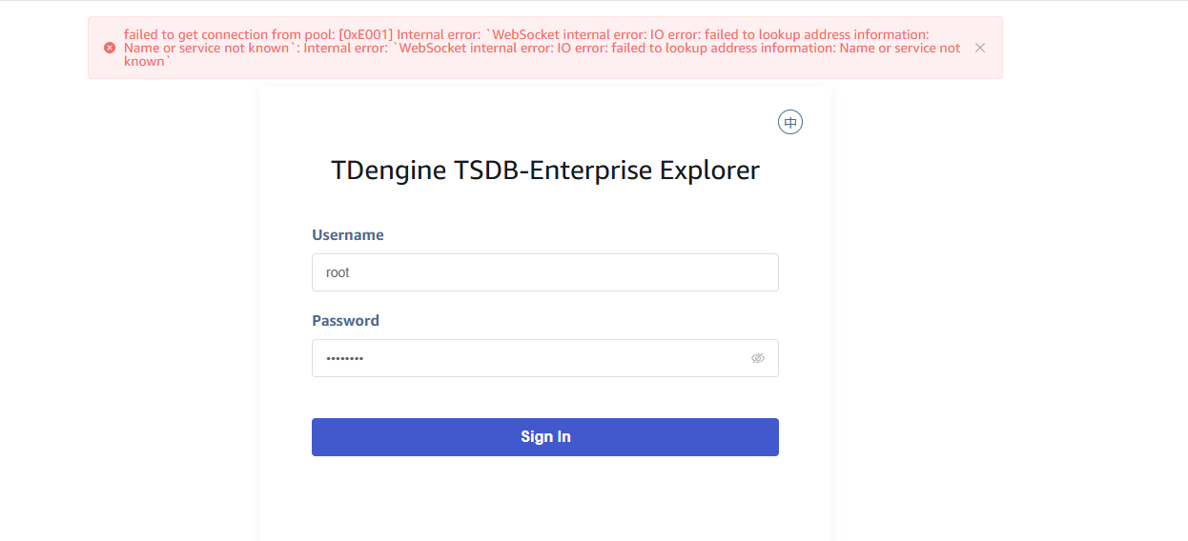The height and width of the screenshot is (541, 1188).
Task: Click the Password label
Action: [345, 321]
